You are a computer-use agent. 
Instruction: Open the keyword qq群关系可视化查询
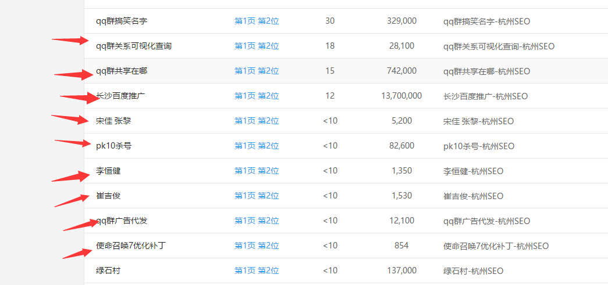coord(134,46)
